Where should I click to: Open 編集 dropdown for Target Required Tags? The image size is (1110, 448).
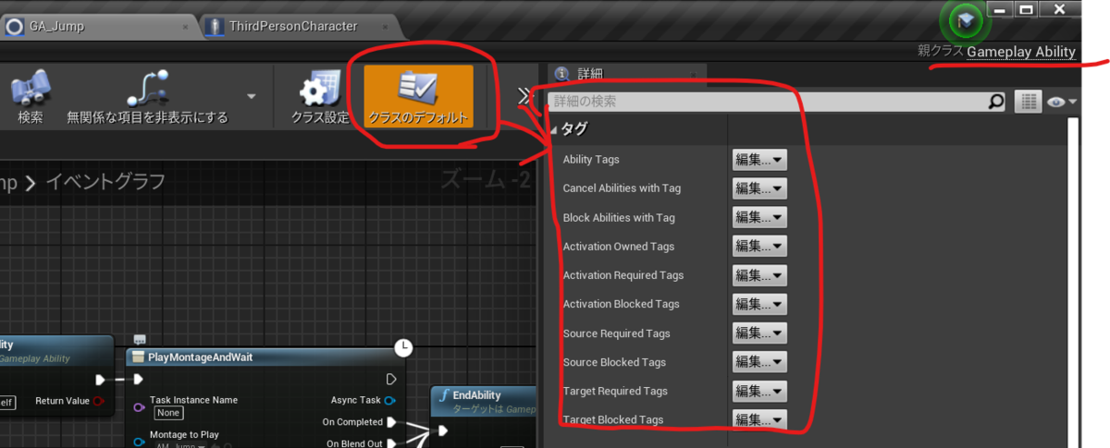coord(759,391)
